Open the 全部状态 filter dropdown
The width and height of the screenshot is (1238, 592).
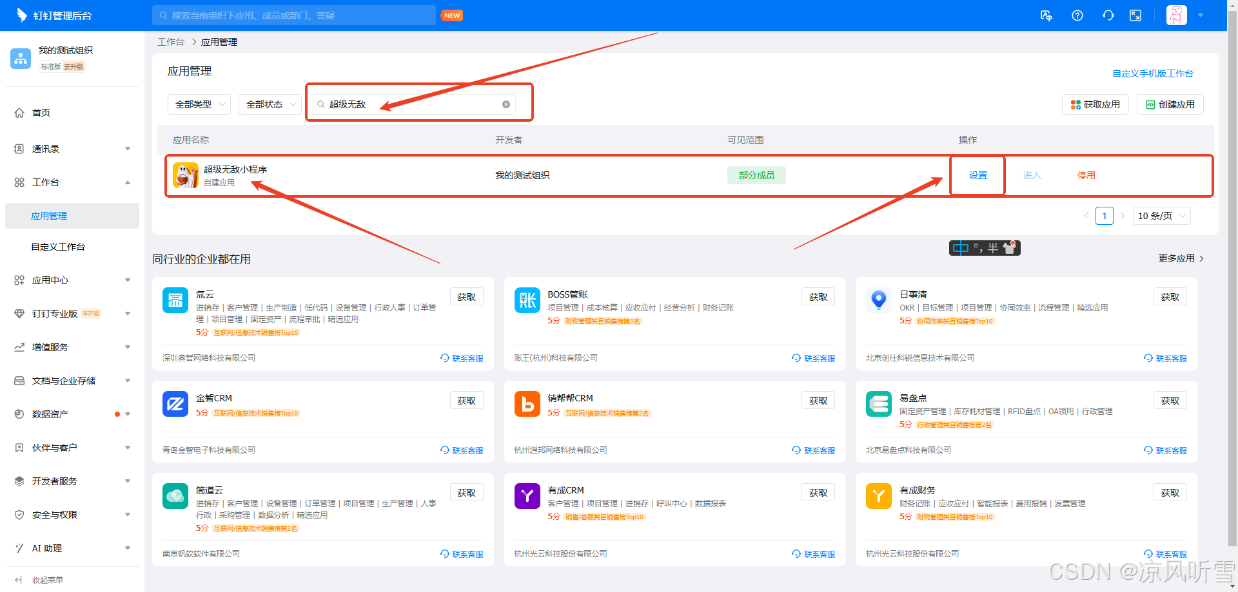click(270, 104)
